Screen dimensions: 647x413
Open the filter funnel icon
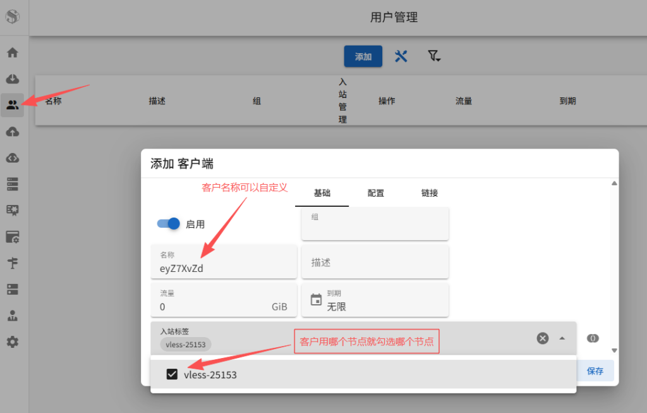[x=433, y=56]
